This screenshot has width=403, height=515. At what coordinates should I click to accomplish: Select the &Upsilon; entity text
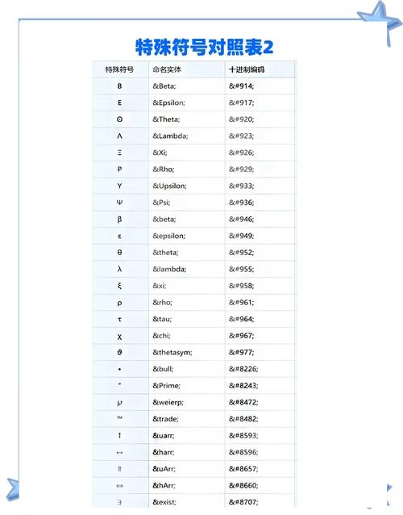click(x=169, y=186)
